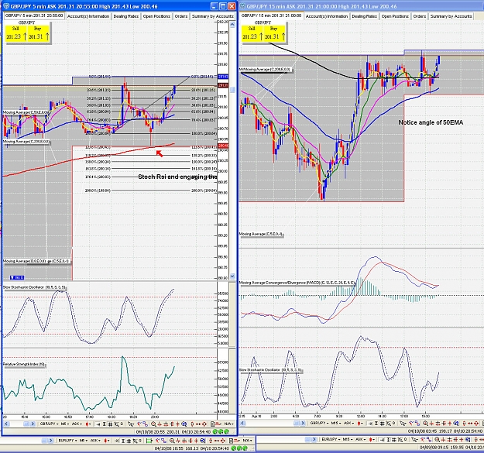Open ASK price dropdown in 5 min toolbar
The image size is (484, 453).
click(x=77, y=424)
